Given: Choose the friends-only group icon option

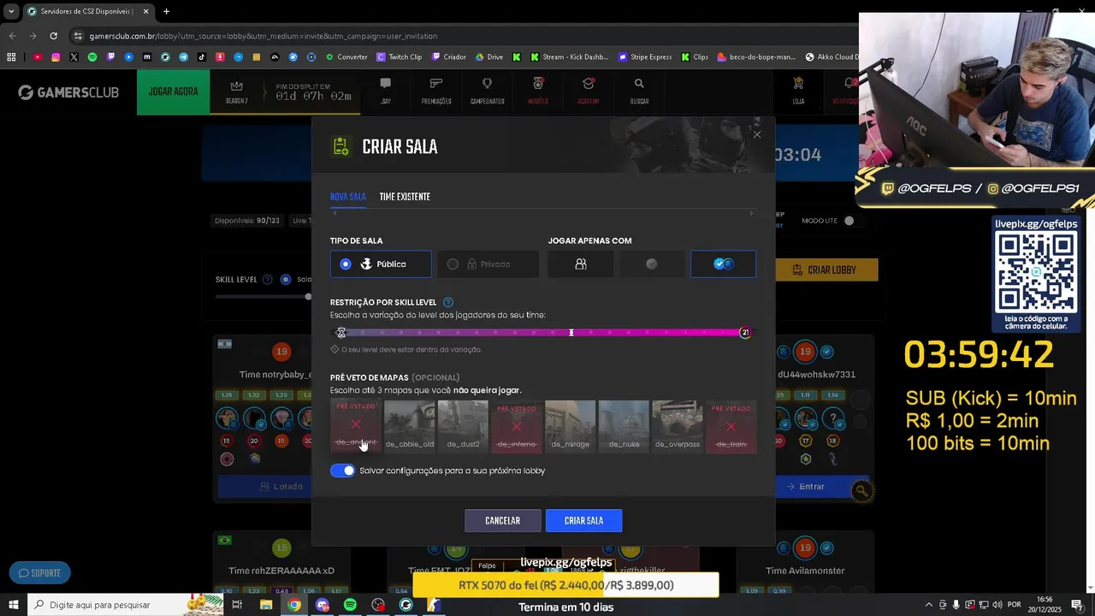Looking at the screenshot, I should (x=581, y=264).
